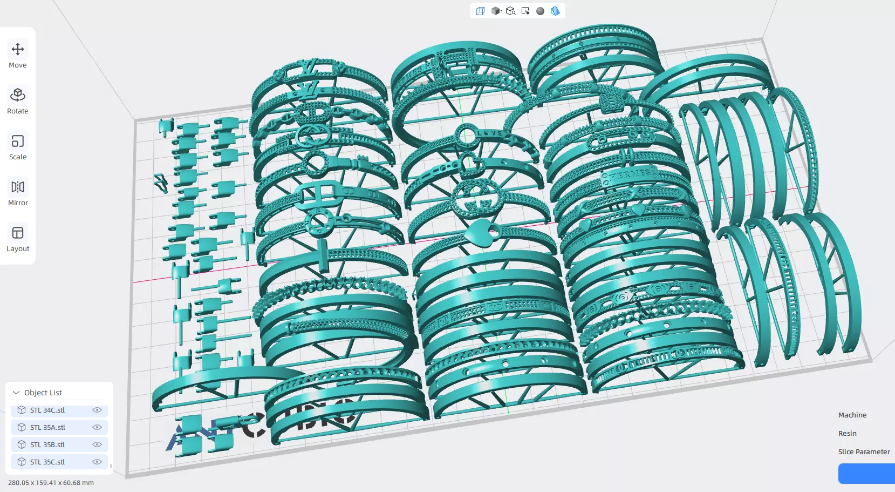Click the Machine label
895x492 pixels.
point(852,415)
